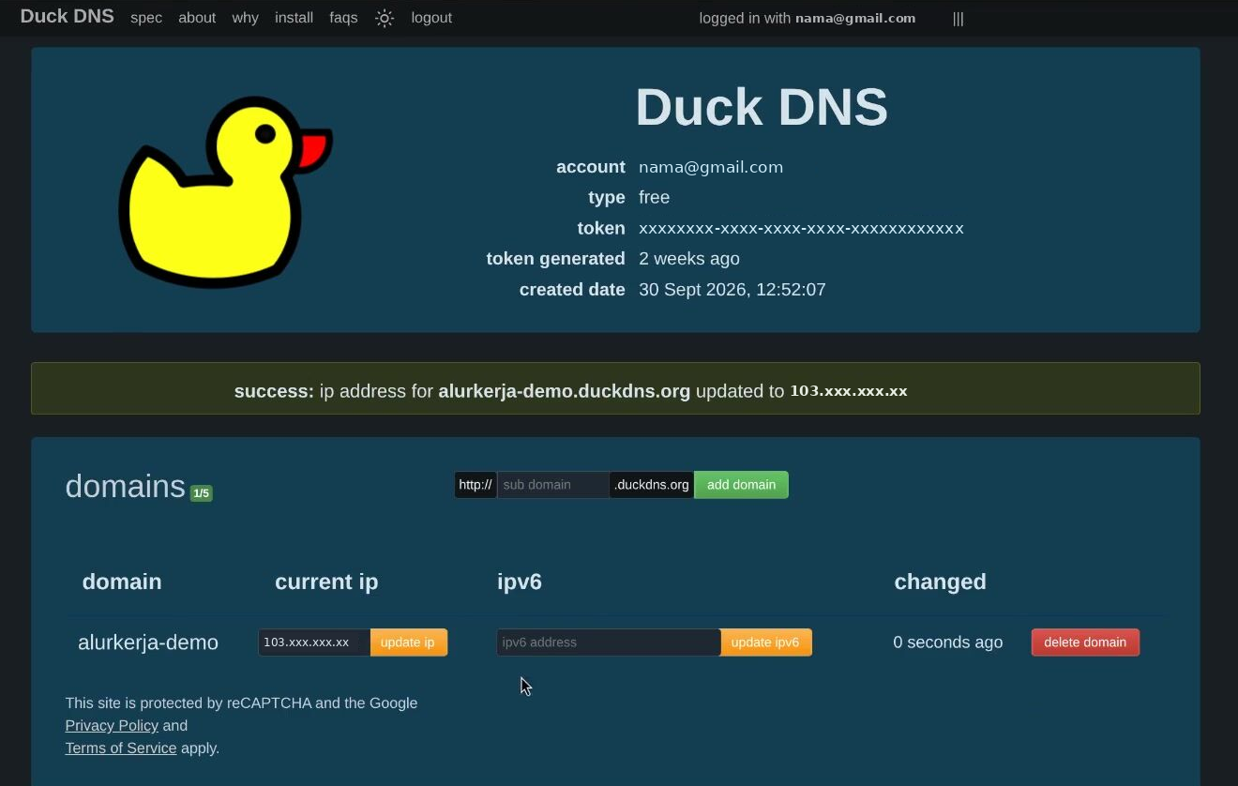The image size is (1238, 786).
Task: Click the 'ipv6' column header
Action: pos(520,582)
